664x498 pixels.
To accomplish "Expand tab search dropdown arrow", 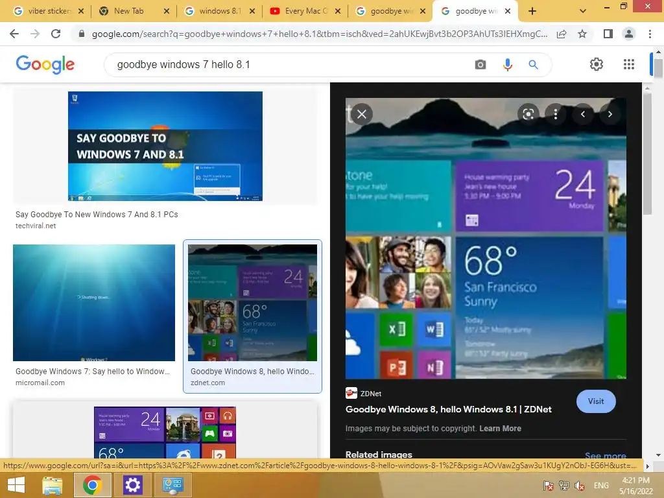I will [x=583, y=11].
